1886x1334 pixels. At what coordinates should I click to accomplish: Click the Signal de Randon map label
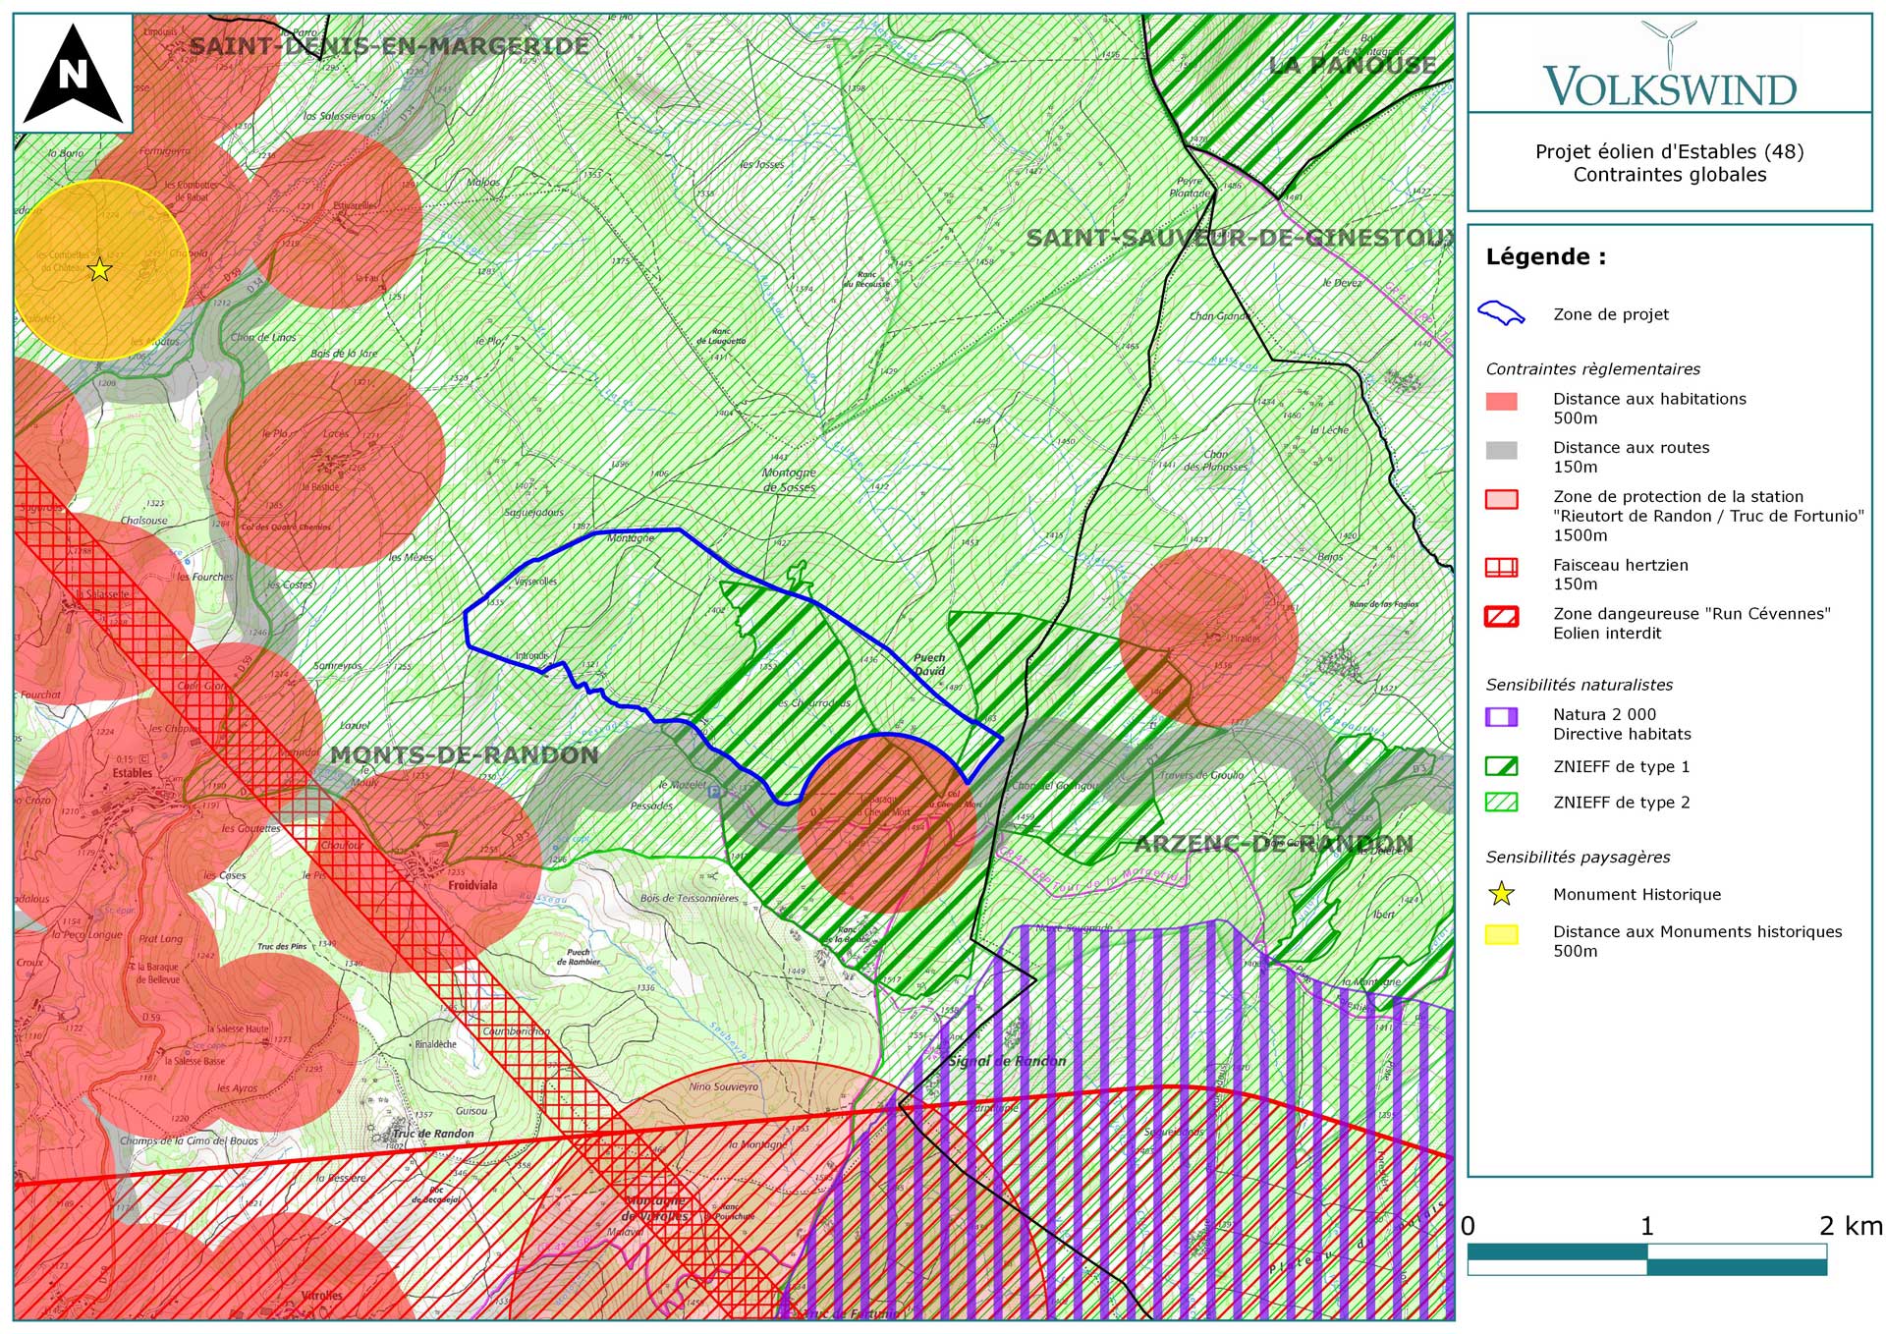(x=1007, y=1061)
